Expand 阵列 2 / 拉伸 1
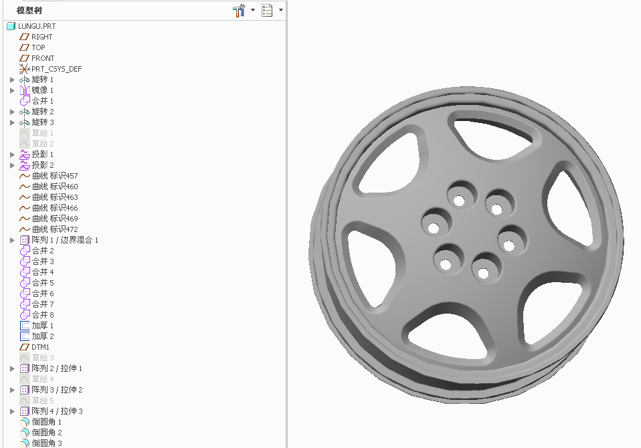Viewport: 641px width, 448px height. (x=12, y=368)
